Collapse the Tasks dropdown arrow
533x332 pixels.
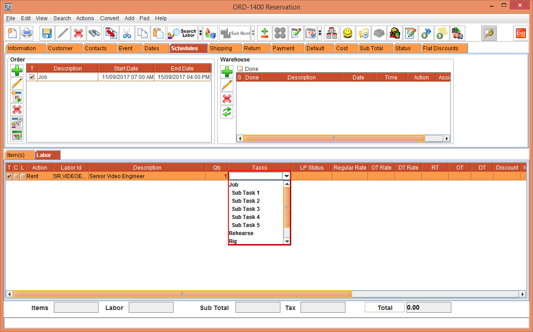coord(286,176)
